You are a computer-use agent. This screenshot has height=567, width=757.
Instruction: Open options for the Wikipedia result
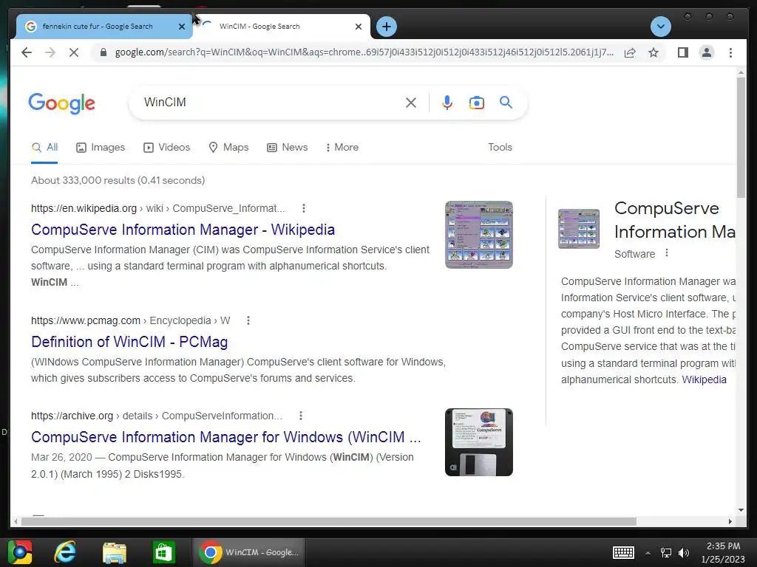pyautogui.click(x=304, y=208)
